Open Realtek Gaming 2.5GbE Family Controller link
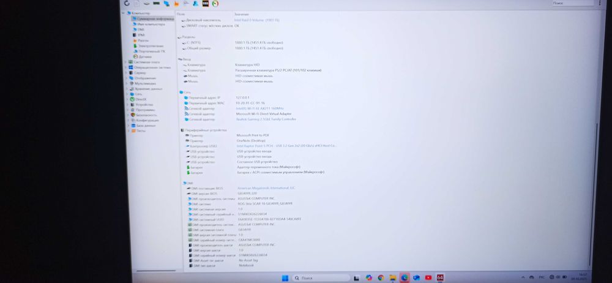Viewport: 612px width, 283px height. click(x=266, y=119)
